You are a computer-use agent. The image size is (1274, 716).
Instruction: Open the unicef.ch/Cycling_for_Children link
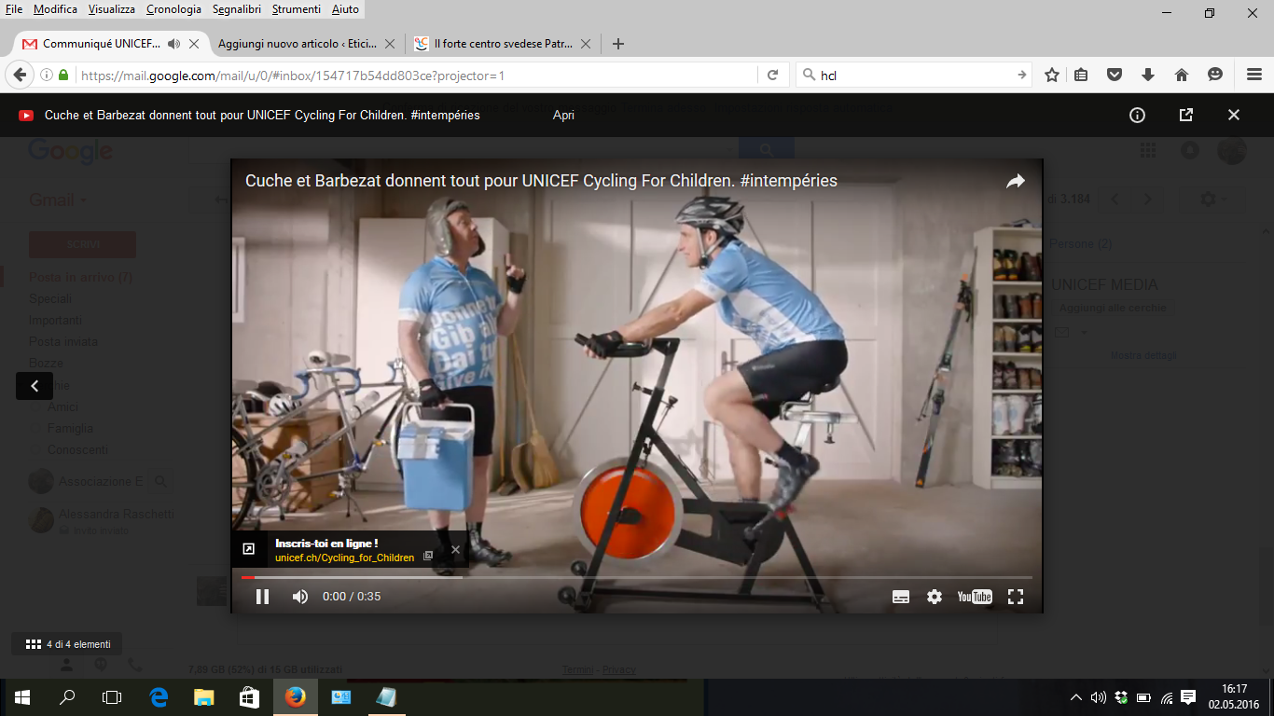click(344, 558)
